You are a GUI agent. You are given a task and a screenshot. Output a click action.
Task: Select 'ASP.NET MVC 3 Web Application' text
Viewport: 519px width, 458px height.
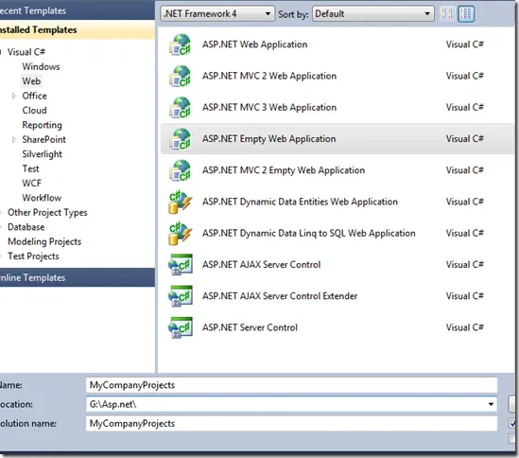[269, 107]
